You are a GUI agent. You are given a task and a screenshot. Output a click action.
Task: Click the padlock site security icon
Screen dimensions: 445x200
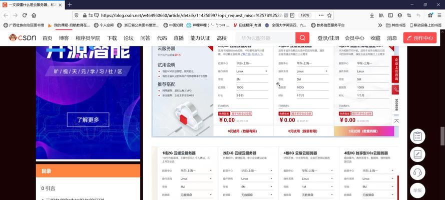[x=85, y=15]
